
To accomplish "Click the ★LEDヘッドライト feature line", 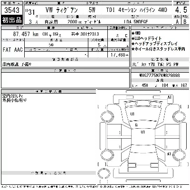I will click(x=146, y=38).
